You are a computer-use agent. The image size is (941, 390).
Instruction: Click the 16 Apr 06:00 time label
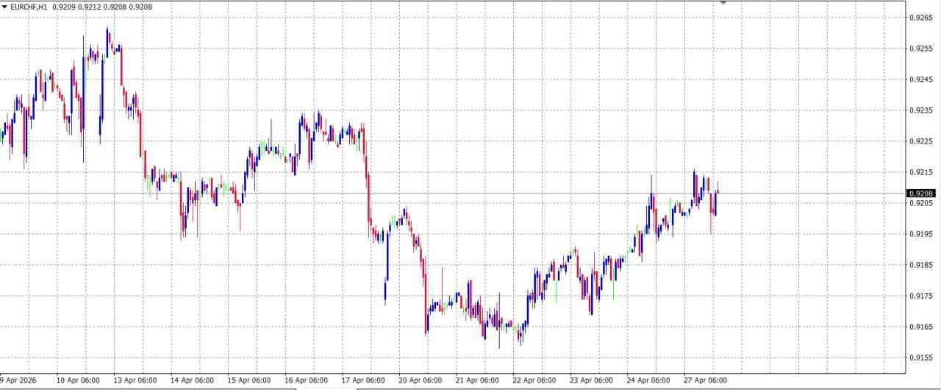click(306, 380)
